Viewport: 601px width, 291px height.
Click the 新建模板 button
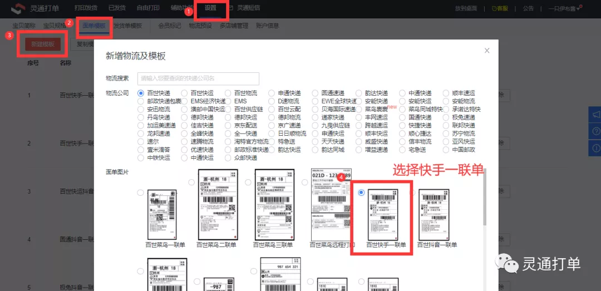coord(43,45)
